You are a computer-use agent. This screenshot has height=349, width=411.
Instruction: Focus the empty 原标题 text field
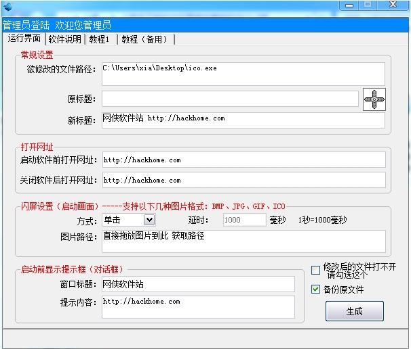click(230, 99)
